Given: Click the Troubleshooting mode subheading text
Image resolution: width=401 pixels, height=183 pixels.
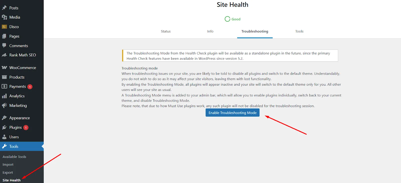Looking at the screenshot, I should [x=140, y=68].
